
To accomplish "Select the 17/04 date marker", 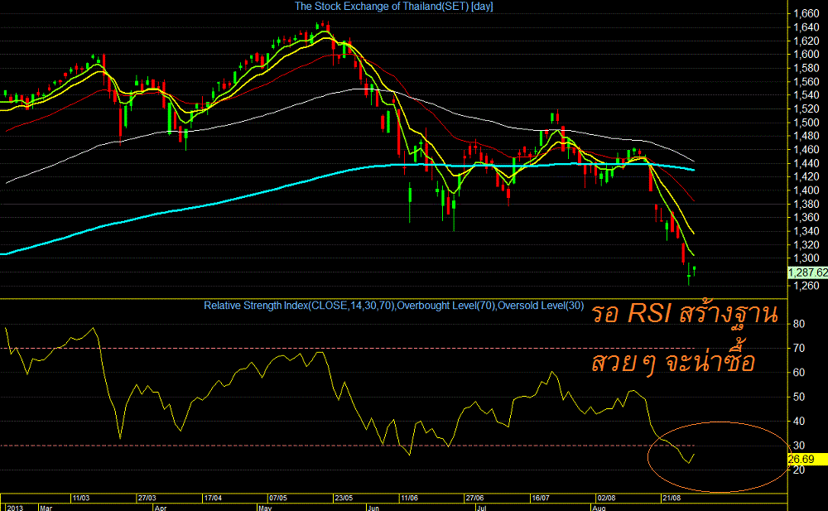I will point(213,499).
